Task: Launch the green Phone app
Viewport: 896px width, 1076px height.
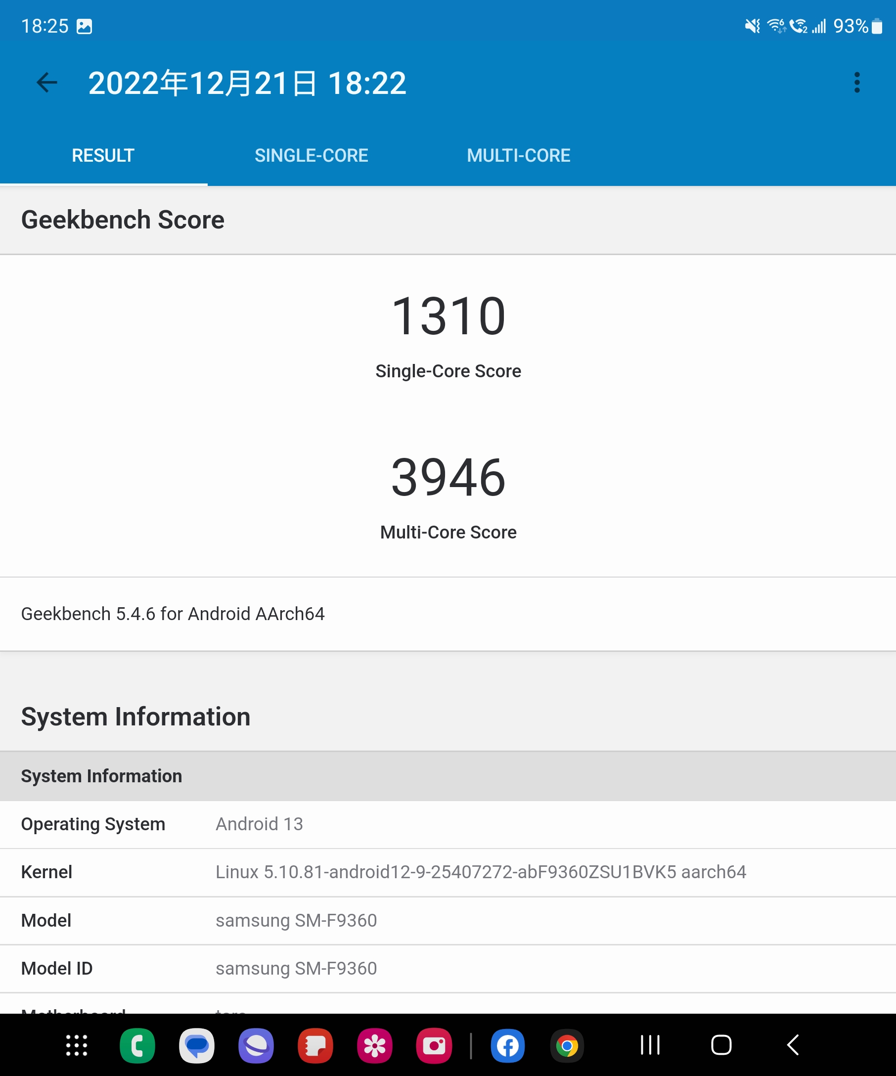Action: (137, 1045)
